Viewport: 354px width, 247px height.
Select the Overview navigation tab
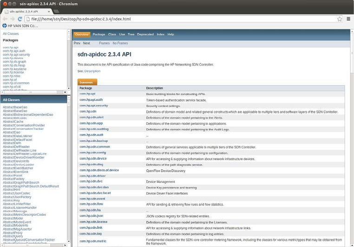[82, 34]
